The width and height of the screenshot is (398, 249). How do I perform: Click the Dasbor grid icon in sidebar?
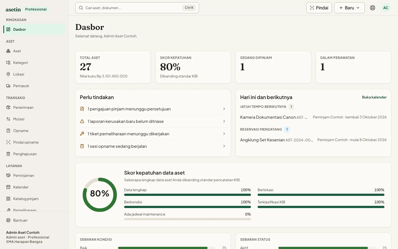pos(8,29)
